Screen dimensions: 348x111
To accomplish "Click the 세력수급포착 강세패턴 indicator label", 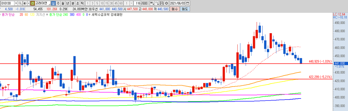I will point(107,14).
